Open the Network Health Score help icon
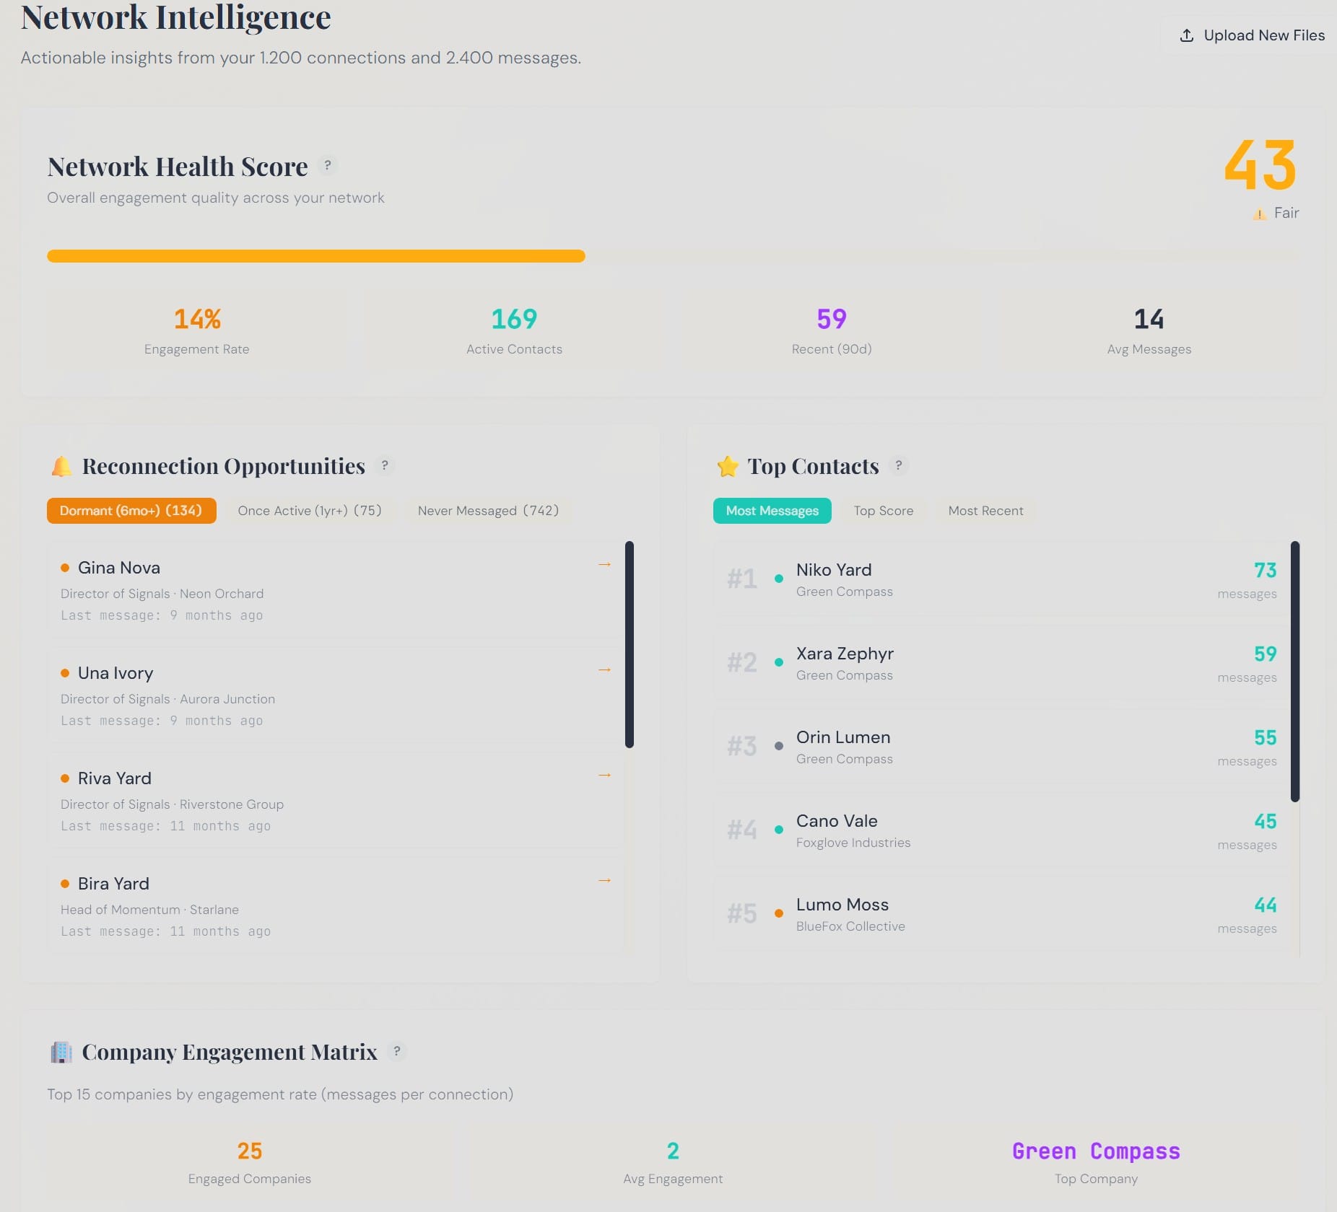This screenshot has width=1337, height=1212. pos(328,165)
